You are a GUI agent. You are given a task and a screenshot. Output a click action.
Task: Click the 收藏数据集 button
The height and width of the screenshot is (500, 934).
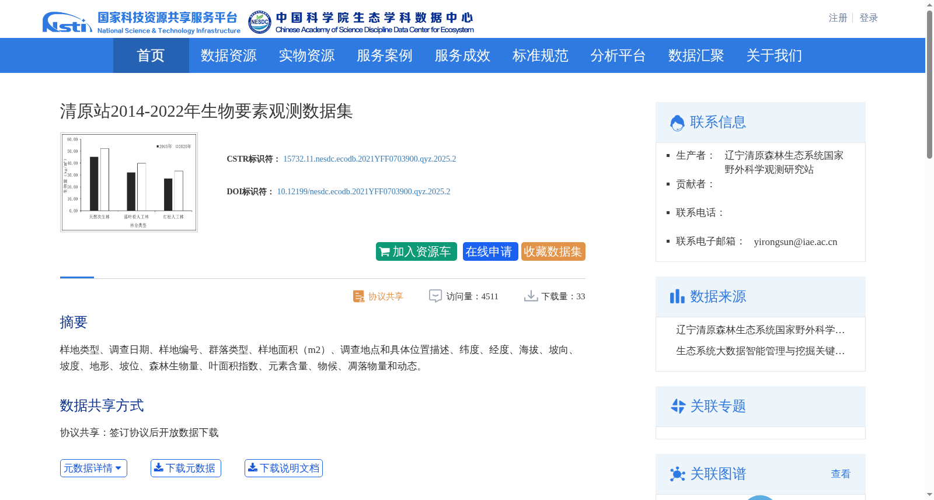[553, 251]
